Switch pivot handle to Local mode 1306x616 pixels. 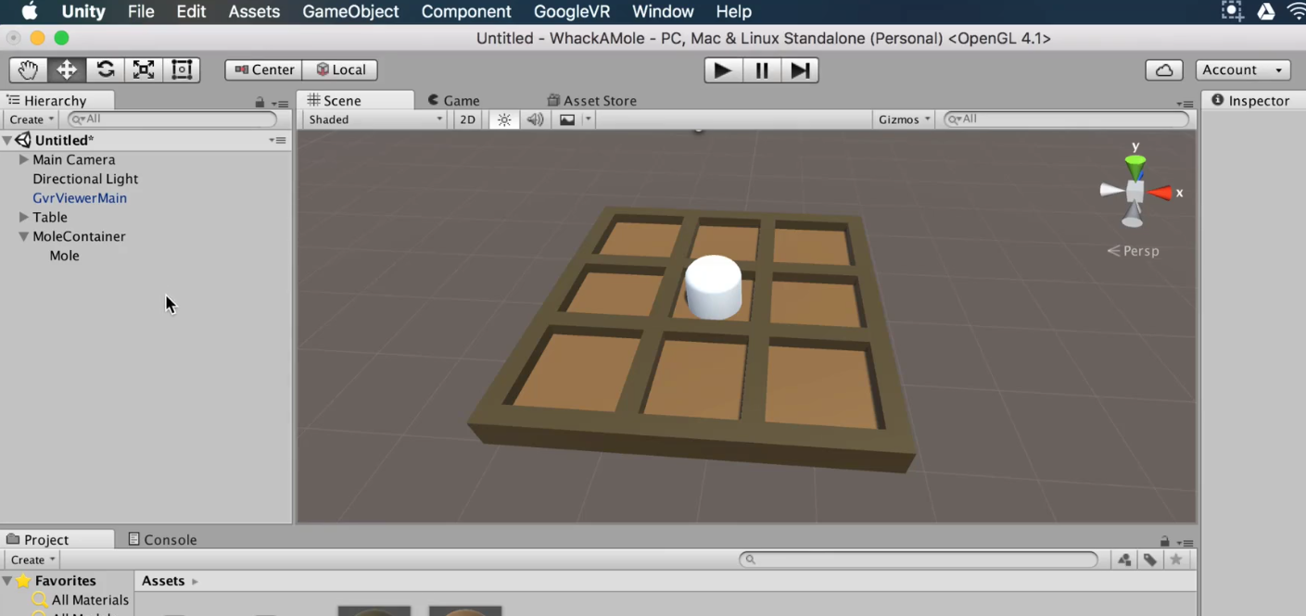[x=341, y=69]
